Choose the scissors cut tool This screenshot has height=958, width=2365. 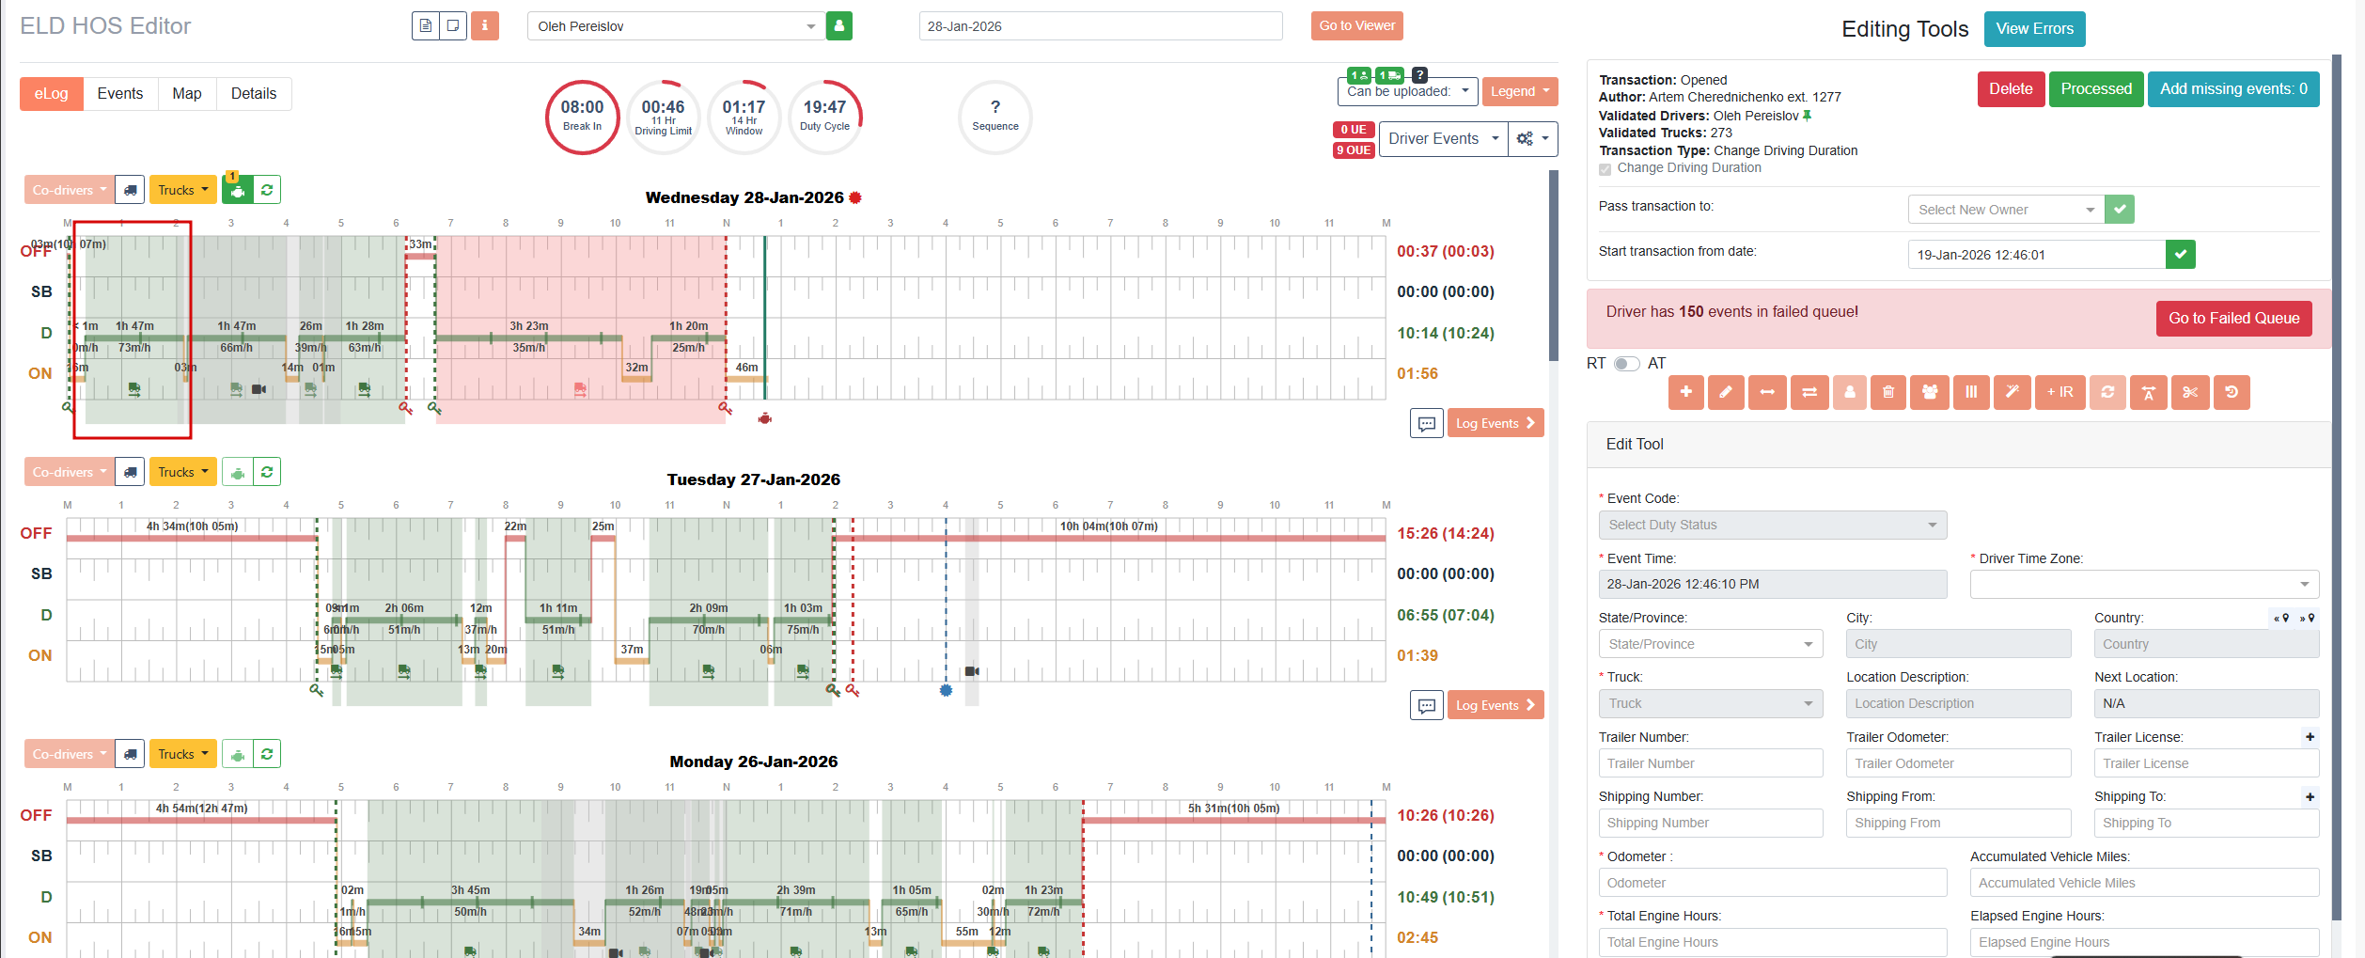[x=2190, y=392]
